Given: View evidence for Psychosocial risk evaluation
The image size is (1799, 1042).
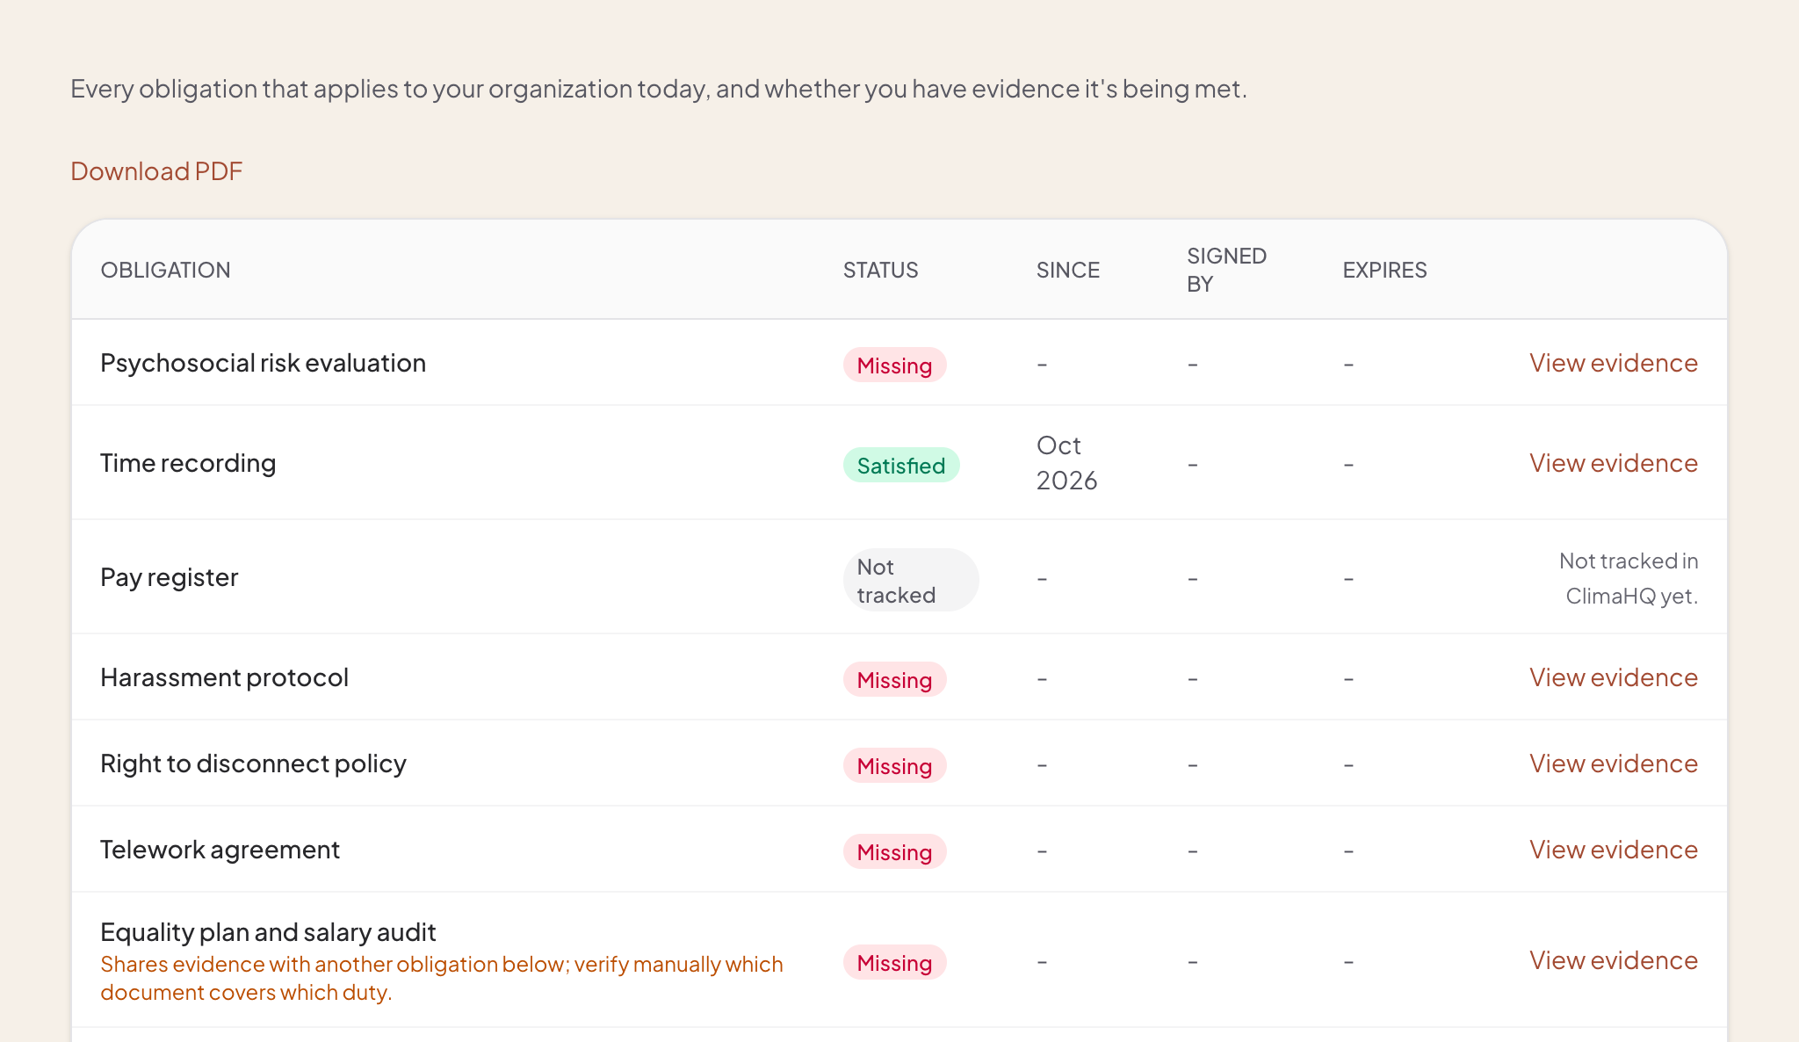Looking at the screenshot, I should point(1613,363).
